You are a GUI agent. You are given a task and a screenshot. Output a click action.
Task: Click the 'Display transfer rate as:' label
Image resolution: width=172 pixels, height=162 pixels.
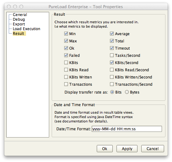pos(86,92)
